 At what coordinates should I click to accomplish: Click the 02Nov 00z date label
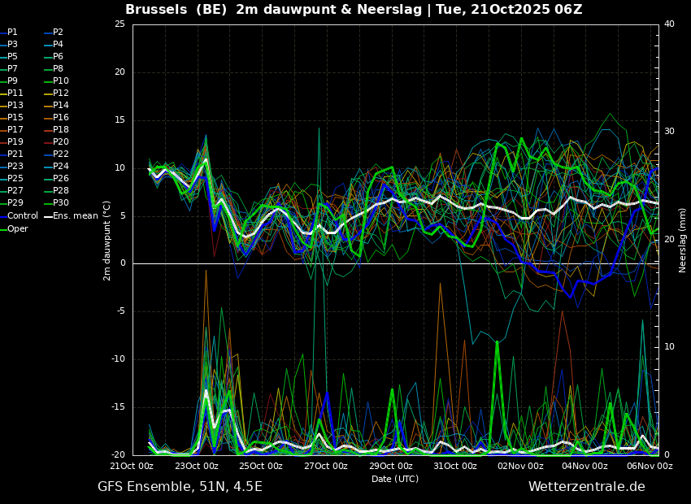pyautogui.click(x=520, y=467)
